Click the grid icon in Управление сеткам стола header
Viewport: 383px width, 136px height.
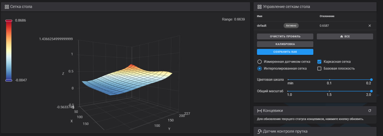(259, 7)
